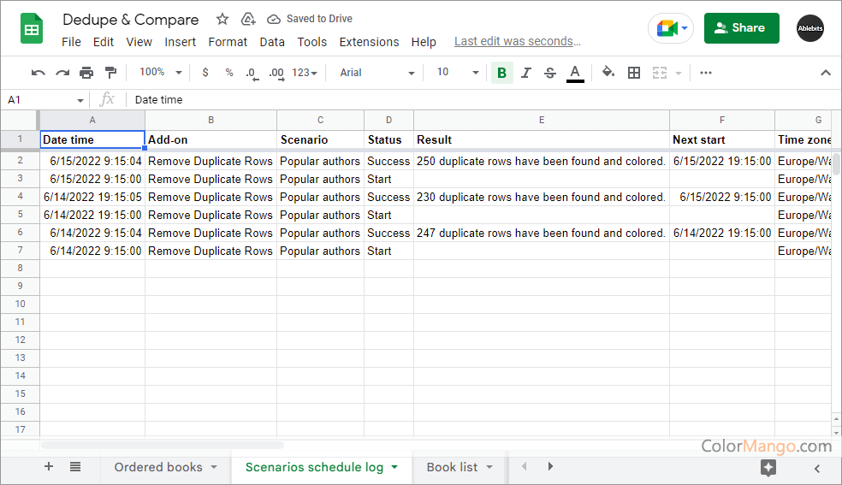The image size is (842, 485).
Task: Star this Dedupe & Compare document
Action: pos(222,19)
